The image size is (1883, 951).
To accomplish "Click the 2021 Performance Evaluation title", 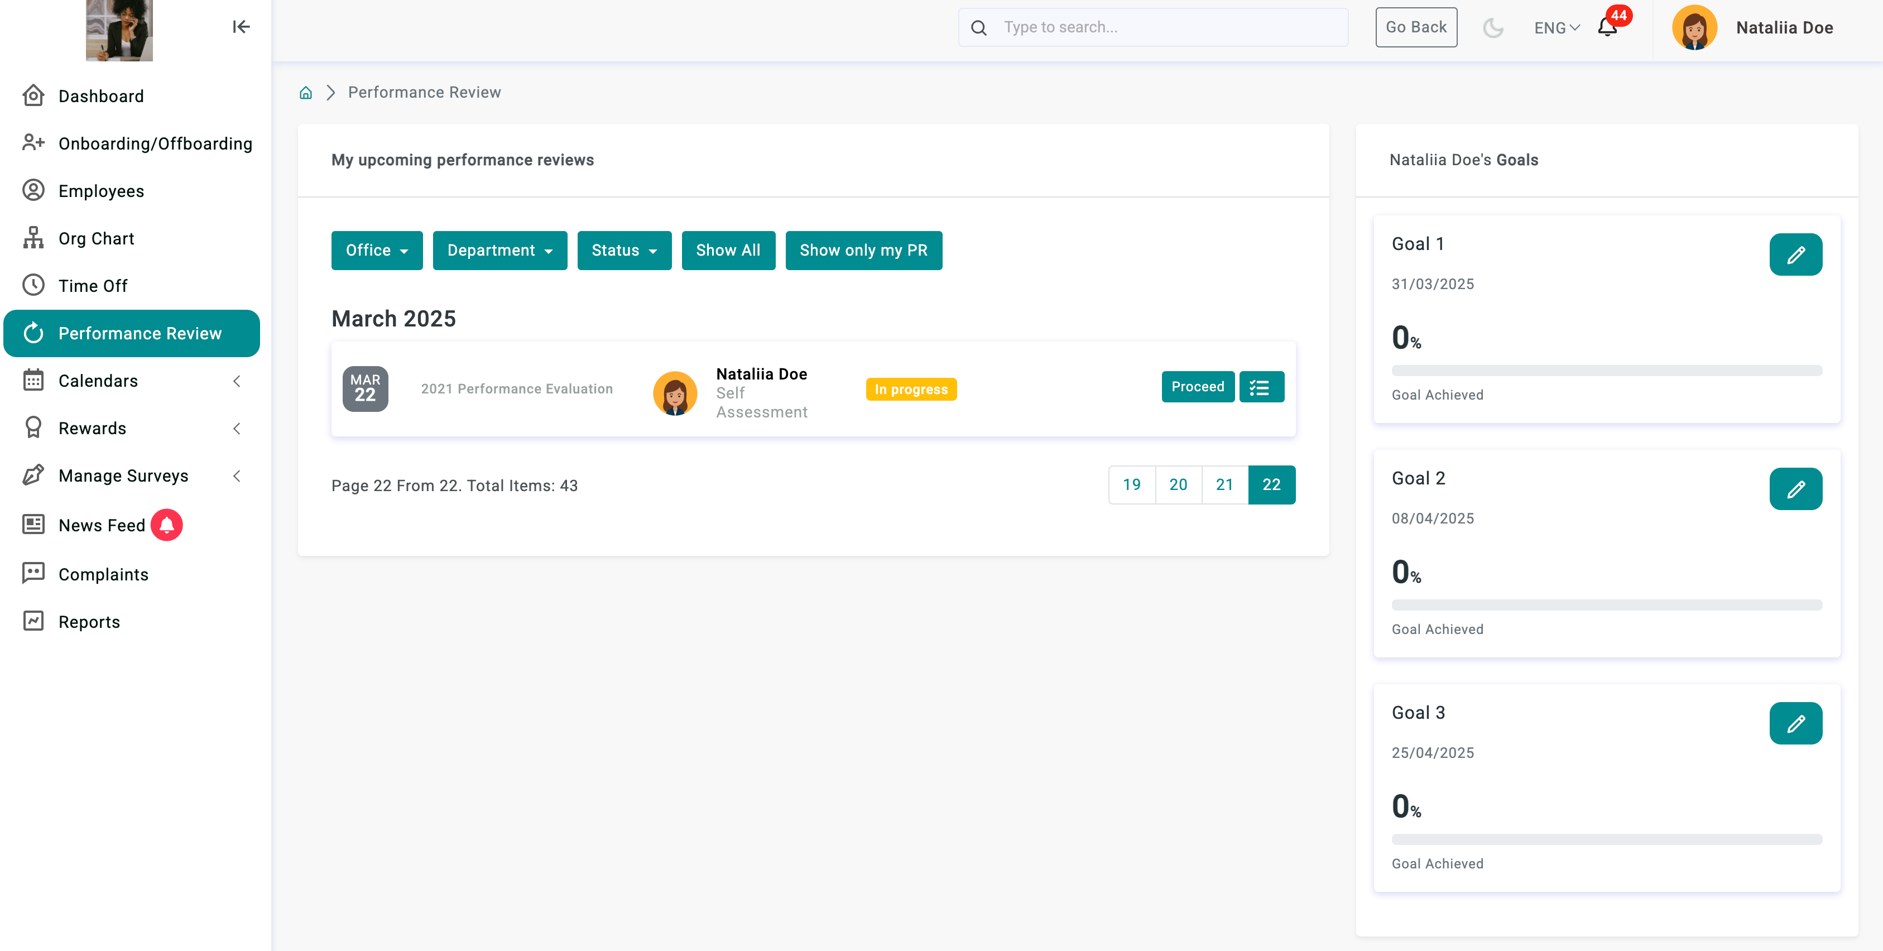I will (517, 389).
